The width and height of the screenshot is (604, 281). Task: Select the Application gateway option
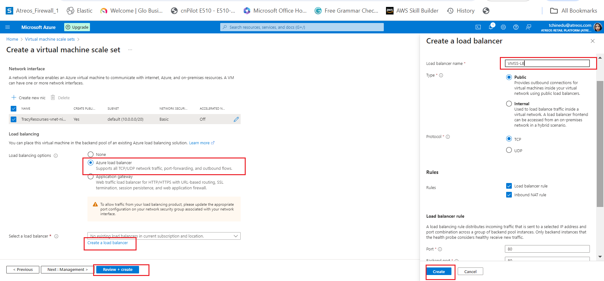click(x=91, y=177)
